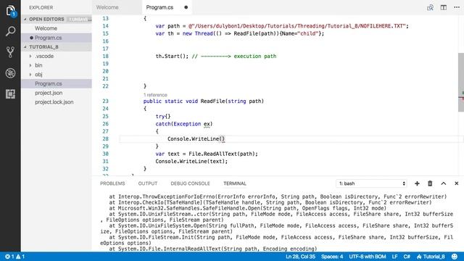Click Spaces: 4 indentation setting

coord(332,257)
